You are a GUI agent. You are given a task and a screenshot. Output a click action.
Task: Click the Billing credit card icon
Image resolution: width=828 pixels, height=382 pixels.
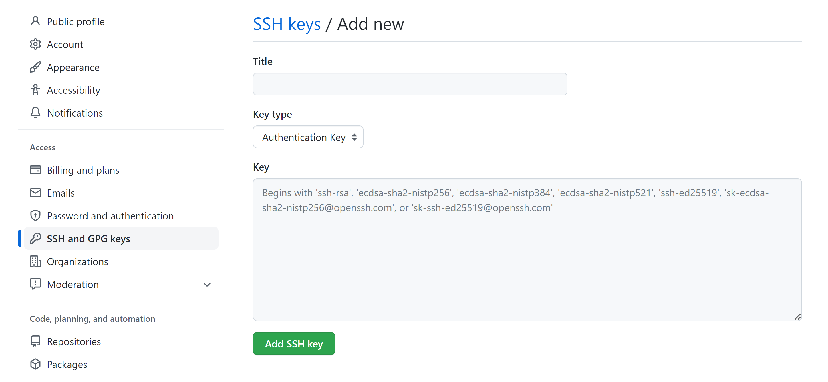pyautogui.click(x=35, y=170)
